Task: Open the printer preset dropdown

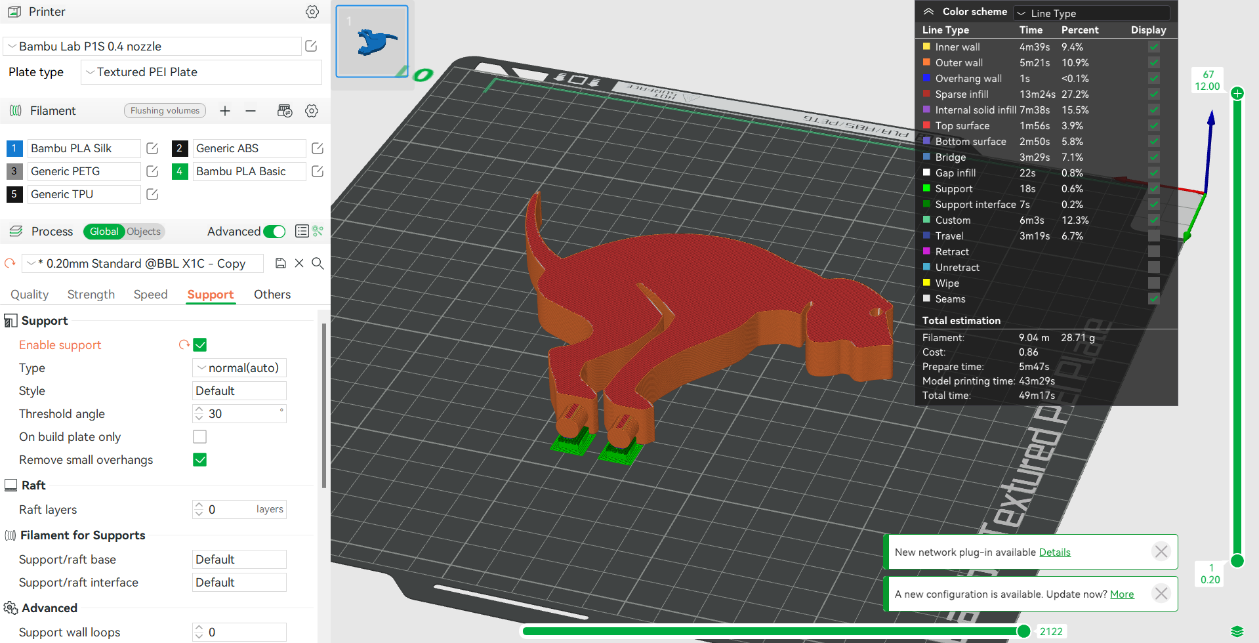Action: pyautogui.click(x=153, y=46)
